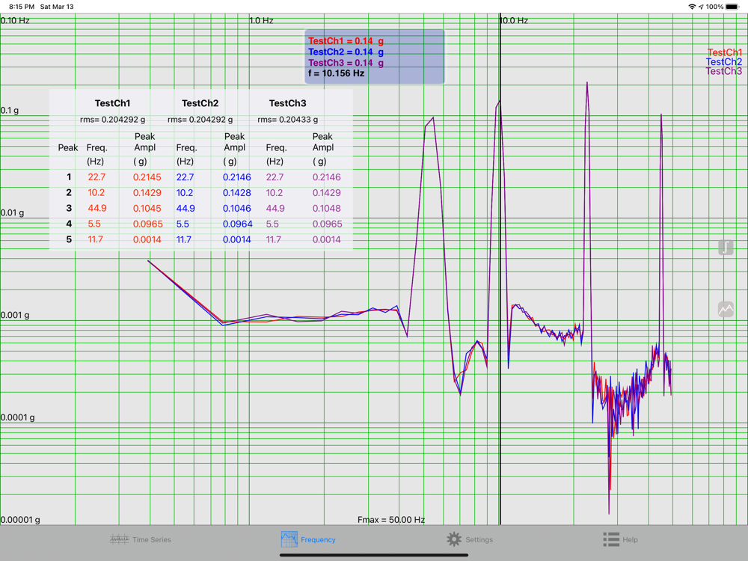Select the Frequency tab

click(308, 539)
